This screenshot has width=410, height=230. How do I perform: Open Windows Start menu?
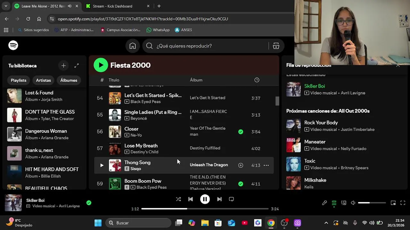[x=98, y=223]
